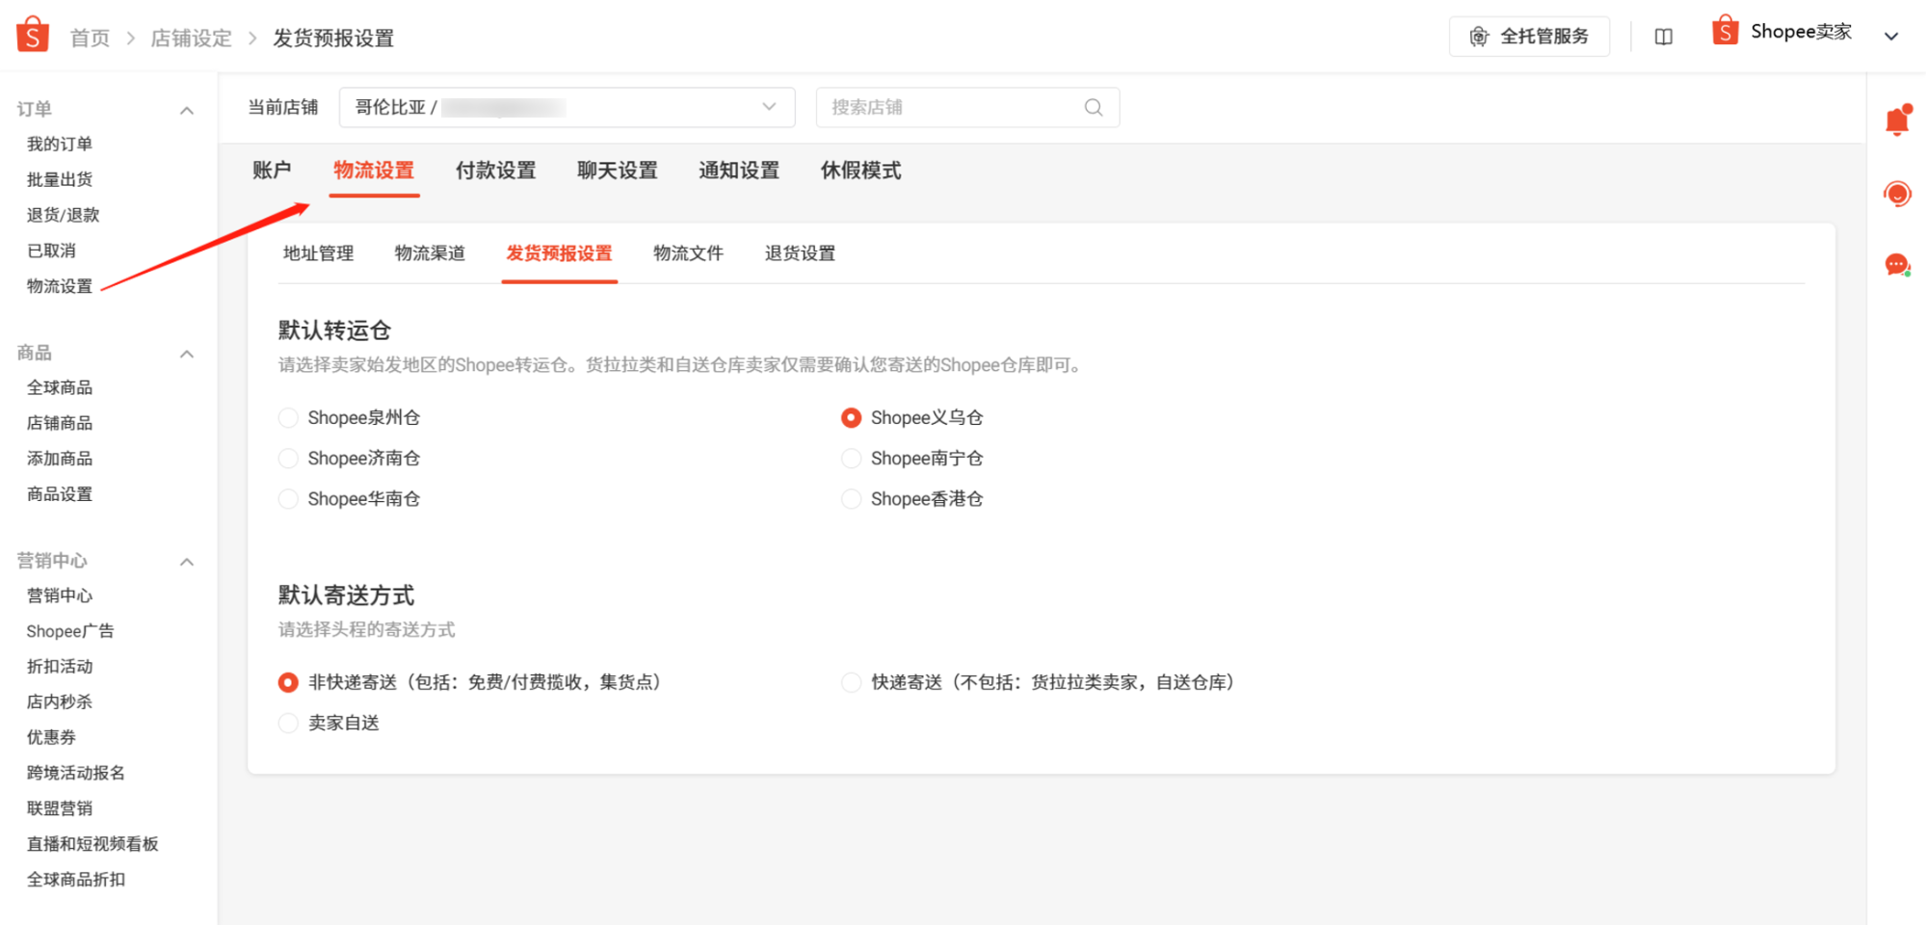Select 快递寄送 delivery option
Screen dimensions: 1926x925
[851, 683]
